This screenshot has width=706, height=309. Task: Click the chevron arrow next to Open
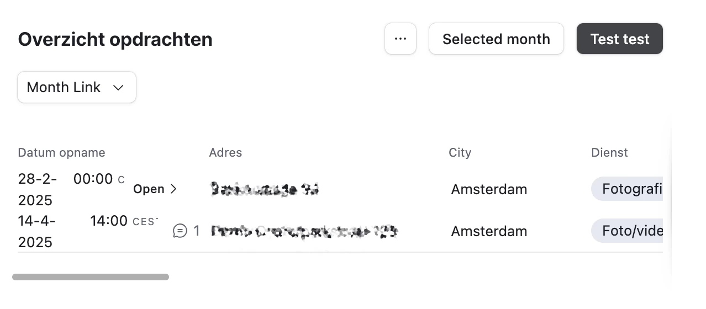click(x=173, y=189)
